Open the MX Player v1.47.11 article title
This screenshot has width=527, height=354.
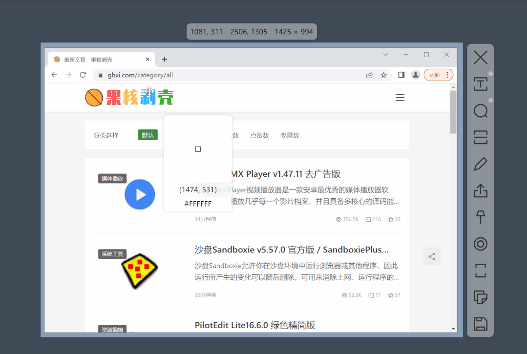pyautogui.click(x=286, y=174)
